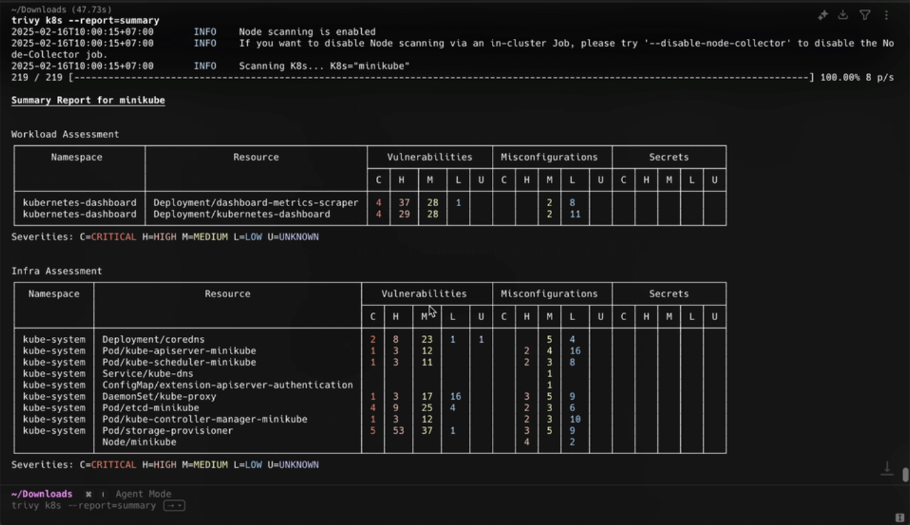Image resolution: width=910 pixels, height=525 pixels.
Task: Toggle Agent Mode in the status bar
Action: click(x=143, y=494)
